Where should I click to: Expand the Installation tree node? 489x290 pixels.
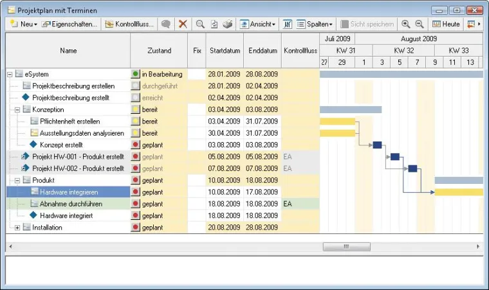click(17, 227)
